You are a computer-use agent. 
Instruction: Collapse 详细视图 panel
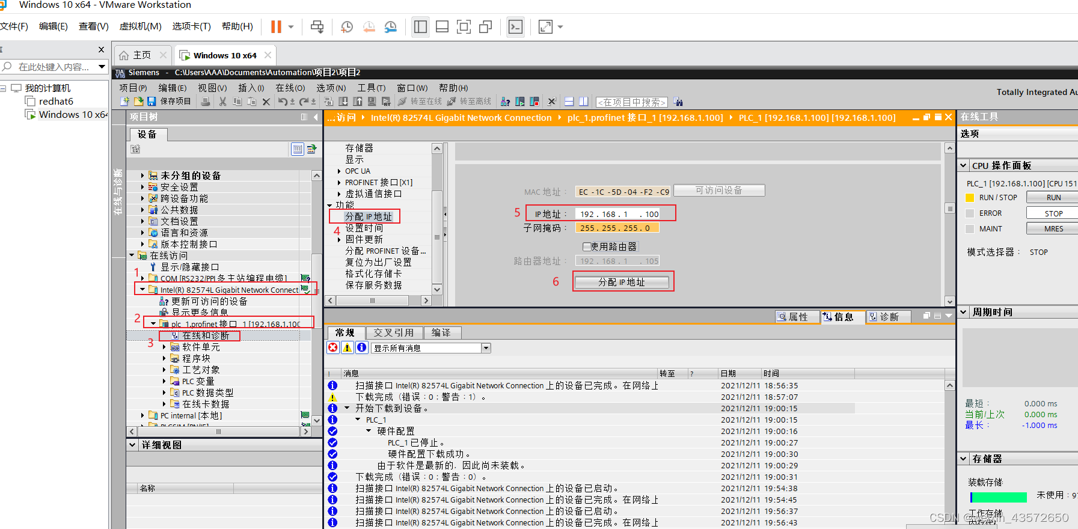(133, 445)
